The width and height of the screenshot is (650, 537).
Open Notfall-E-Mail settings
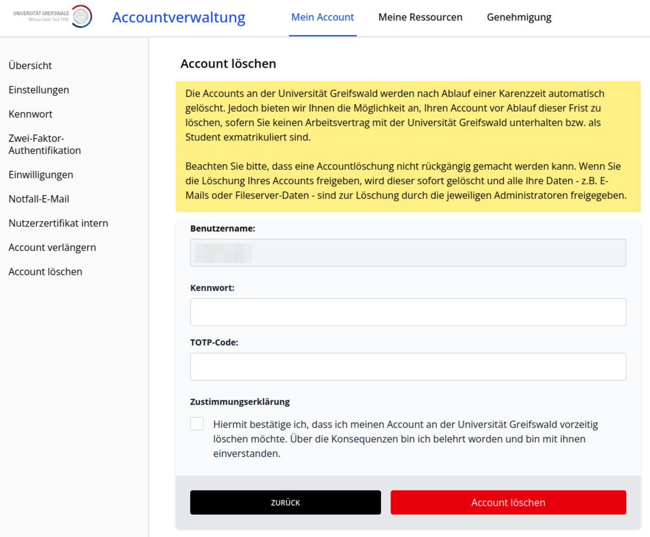tap(39, 199)
